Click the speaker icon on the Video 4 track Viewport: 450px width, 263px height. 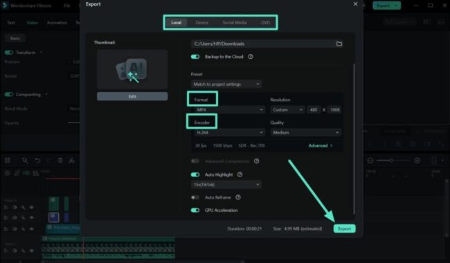(x=15, y=208)
